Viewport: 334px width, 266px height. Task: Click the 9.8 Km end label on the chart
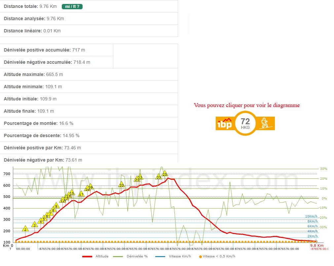pyautogui.click(x=316, y=246)
